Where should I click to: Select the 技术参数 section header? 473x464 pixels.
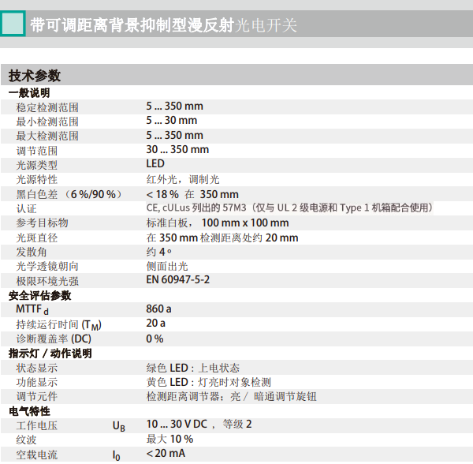(x=35, y=76)
